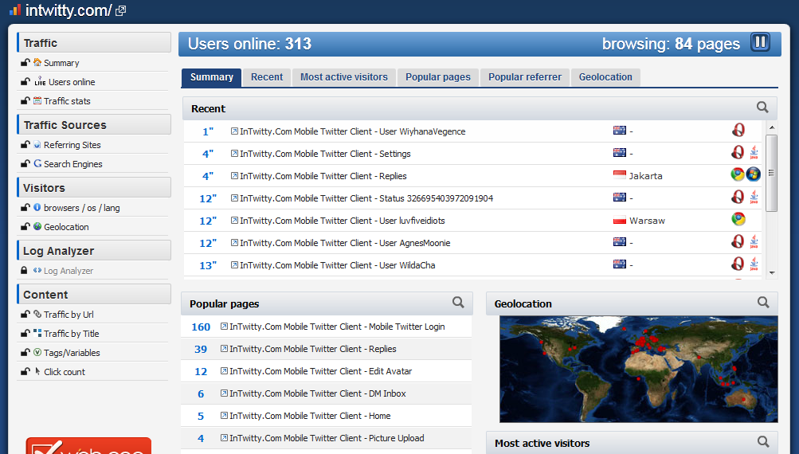Screen dimensions: 799x454
Task: Open Tags/Variables report
Action: [72, 353]
